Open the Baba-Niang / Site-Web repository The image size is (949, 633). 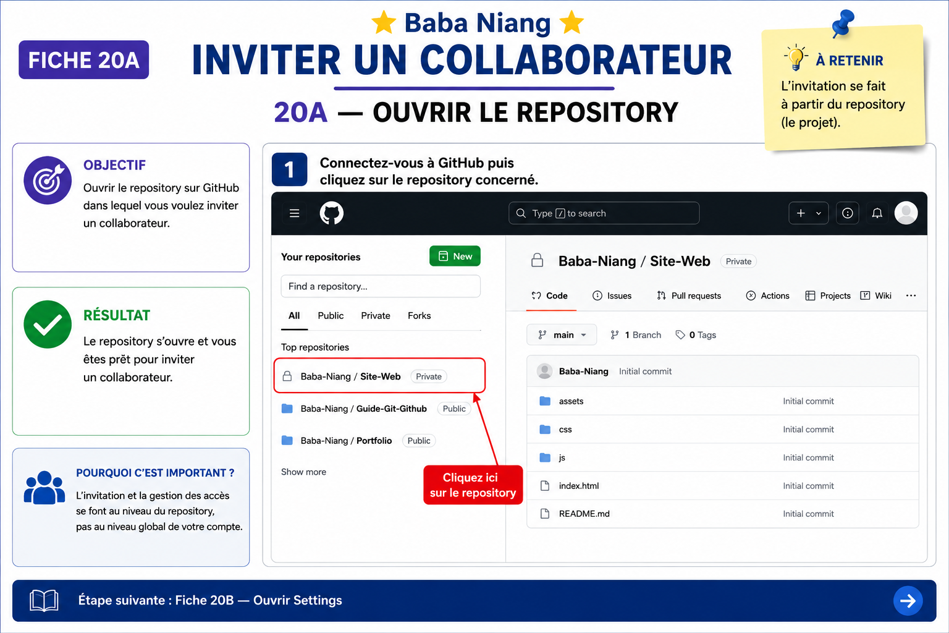tap(379, 376)
